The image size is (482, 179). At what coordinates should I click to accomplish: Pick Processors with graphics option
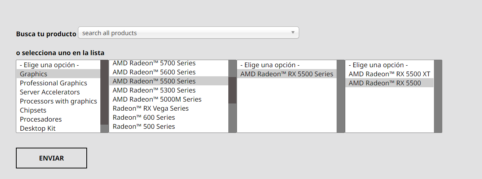58,101
